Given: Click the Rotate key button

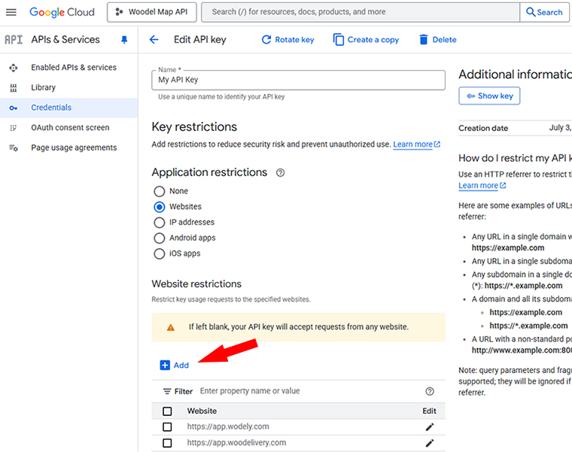Looking at the screenshot, I should point(288,40).
